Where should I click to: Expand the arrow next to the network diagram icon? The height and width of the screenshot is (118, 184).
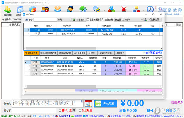[143, 11]
